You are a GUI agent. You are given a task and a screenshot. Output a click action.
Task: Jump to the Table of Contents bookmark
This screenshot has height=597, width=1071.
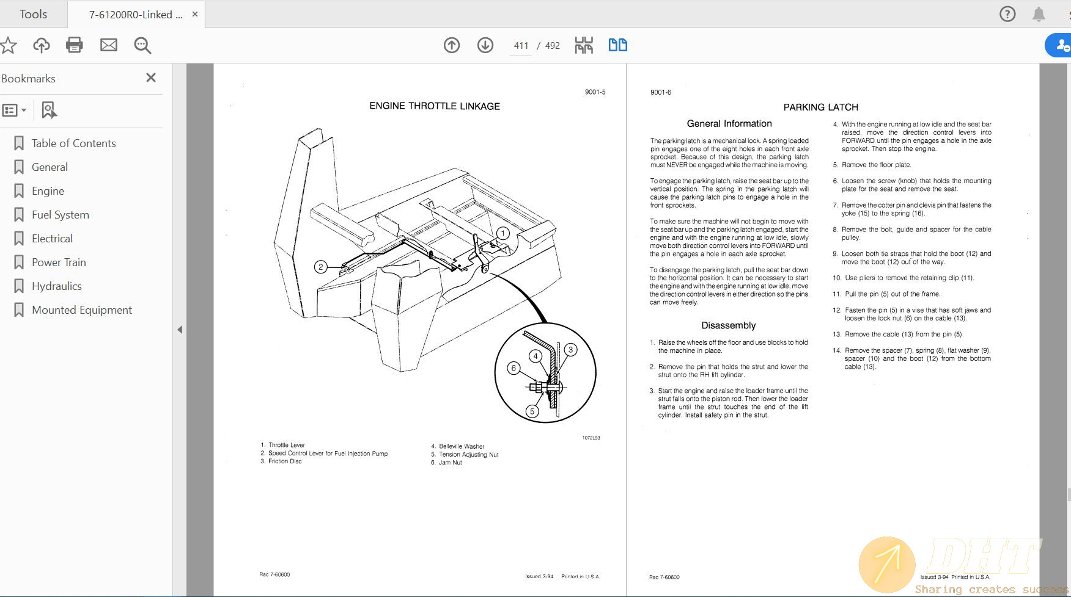(x=73, y=143)
